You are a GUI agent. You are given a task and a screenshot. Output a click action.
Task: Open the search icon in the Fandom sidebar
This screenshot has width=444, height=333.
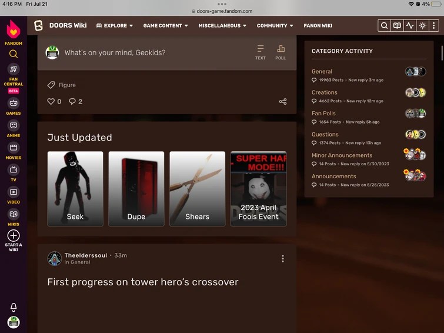click(x=14, y=54)
